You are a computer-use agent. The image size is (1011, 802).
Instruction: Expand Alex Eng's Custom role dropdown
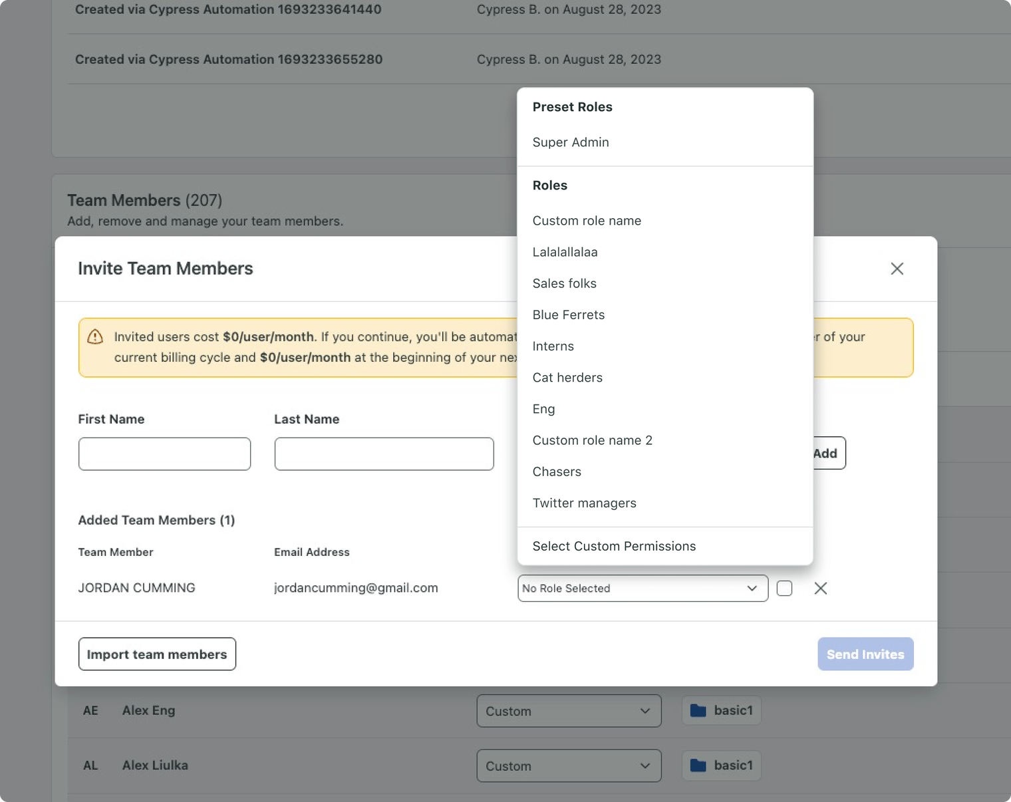tap(568, 711)
